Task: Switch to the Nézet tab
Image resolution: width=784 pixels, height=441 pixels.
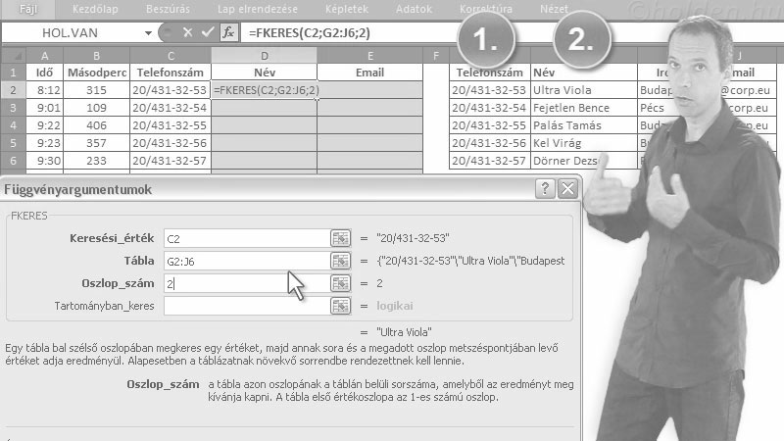Action: 554,9
